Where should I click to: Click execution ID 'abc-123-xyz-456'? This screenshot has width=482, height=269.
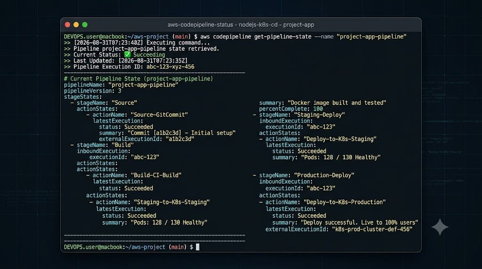170,67
